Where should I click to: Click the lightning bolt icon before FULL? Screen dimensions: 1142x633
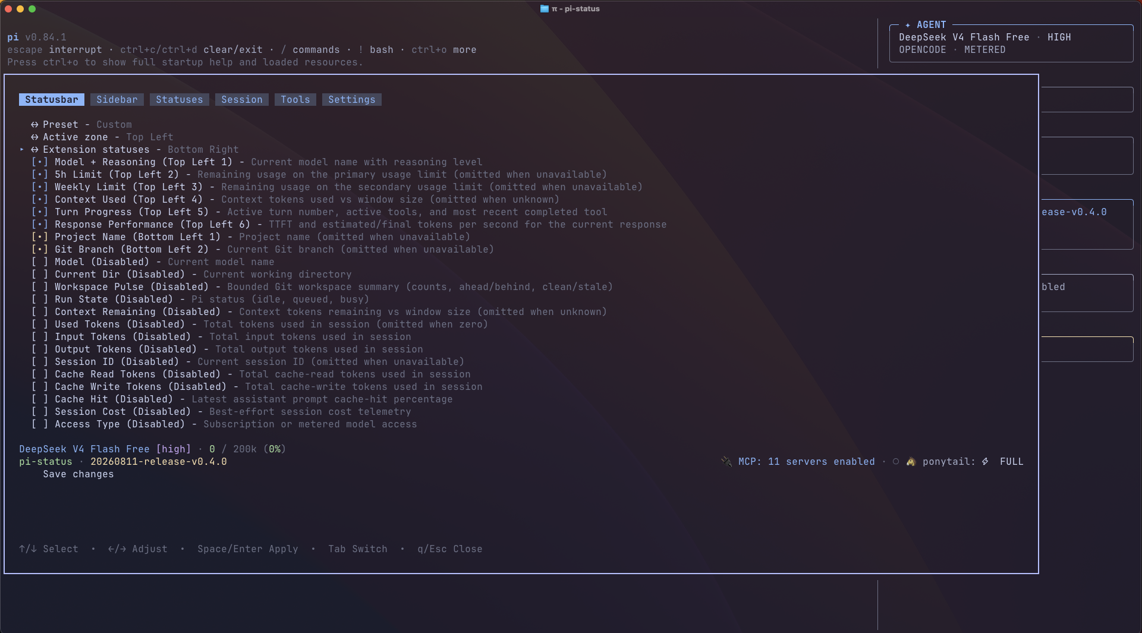pyautogui.click(x=985, y=462)
